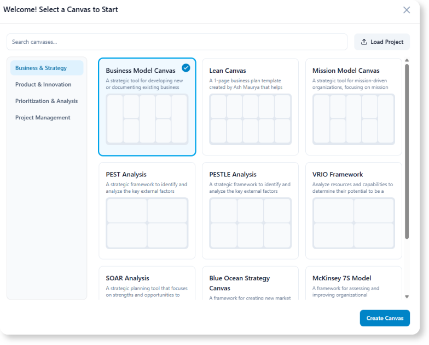Viewport: 429px width, 345px height.
Task: Pick the PEST Analysis grid thumbnail
Action: (x=147, y=223)
